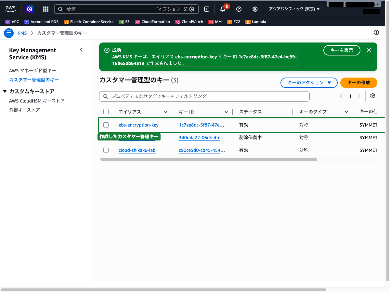Open VPC bookmark shortcut
Screen dimensions: 390x292
coord(12,22)
